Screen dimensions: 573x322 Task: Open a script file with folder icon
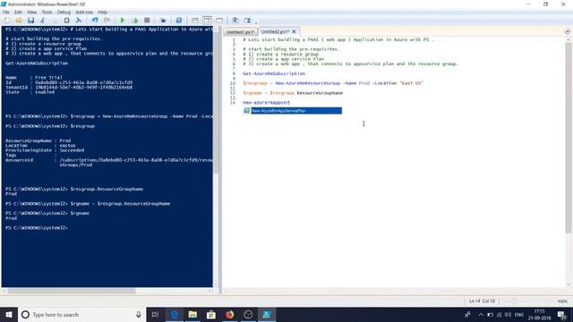(19, 21)
